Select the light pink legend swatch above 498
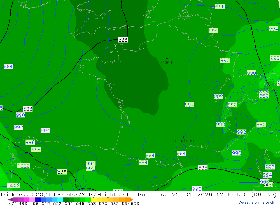This screenshot has height=205, width=280. coord(32,199)
